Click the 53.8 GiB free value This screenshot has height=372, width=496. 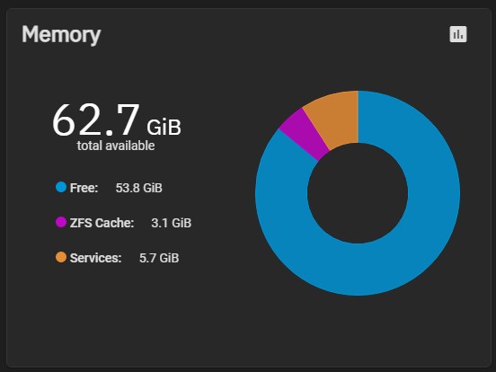click(x=139, y=188)
